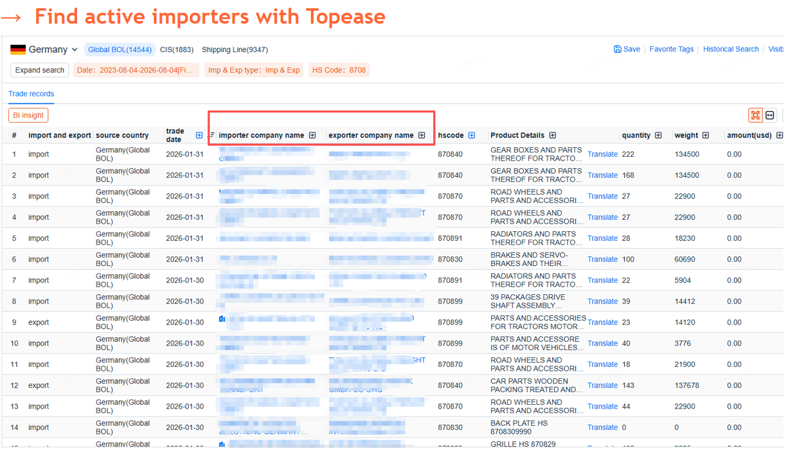Save the current search
Screen dimensions: 795x451
click(x=627, y=49)
